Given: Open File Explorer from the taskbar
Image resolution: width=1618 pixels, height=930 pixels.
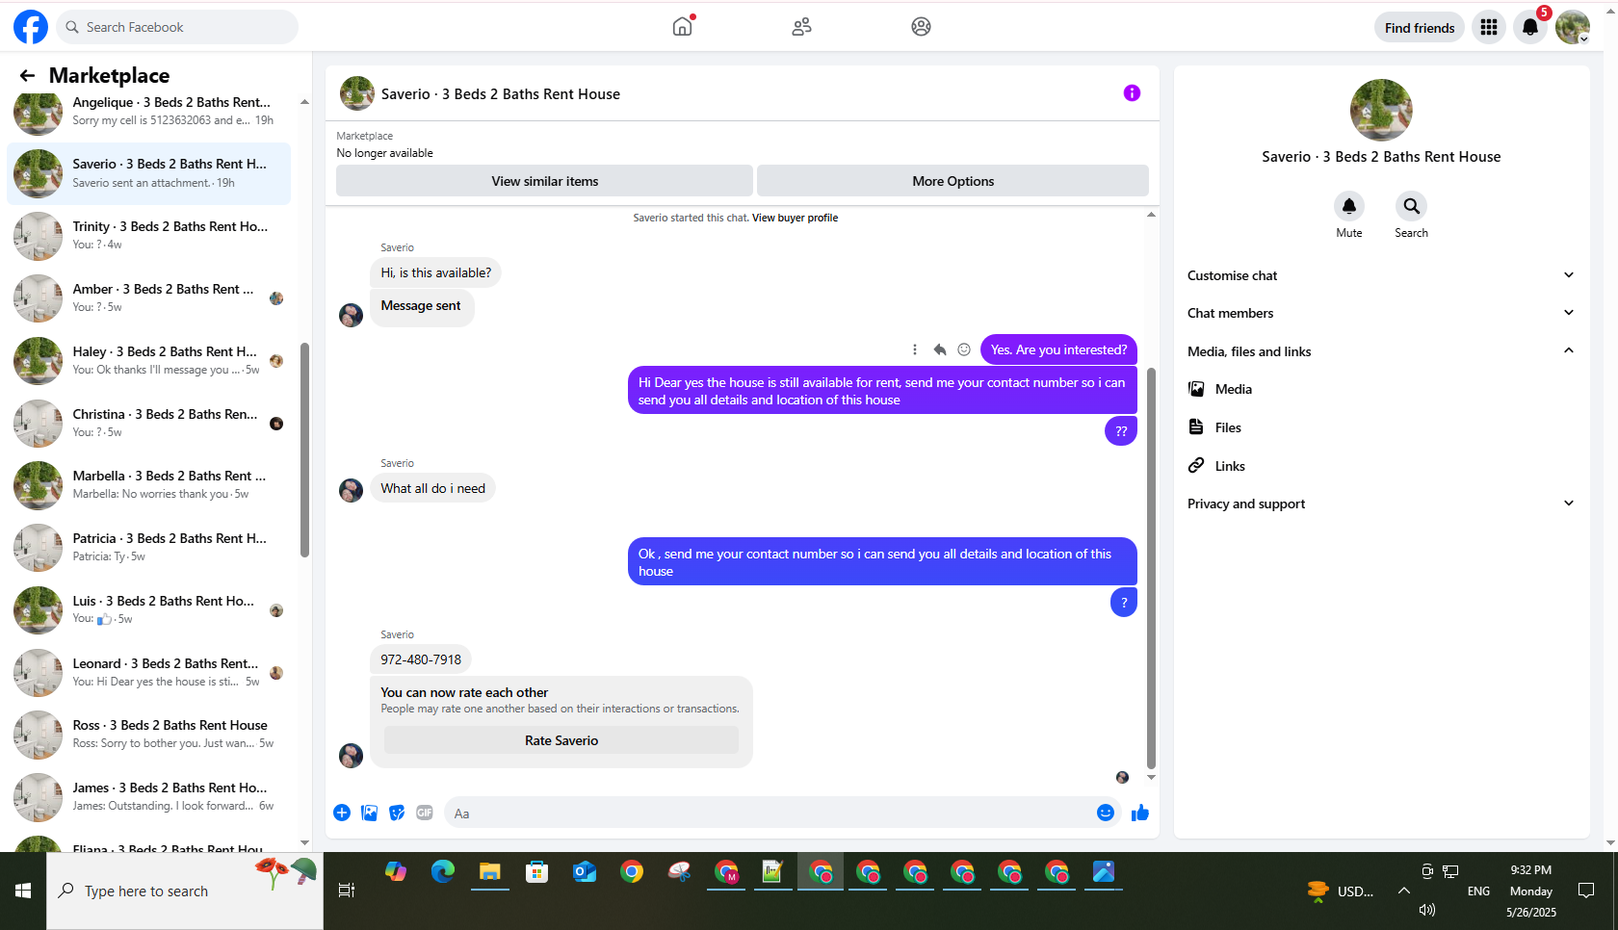Looking at the screenshot, I should [490, 872].
